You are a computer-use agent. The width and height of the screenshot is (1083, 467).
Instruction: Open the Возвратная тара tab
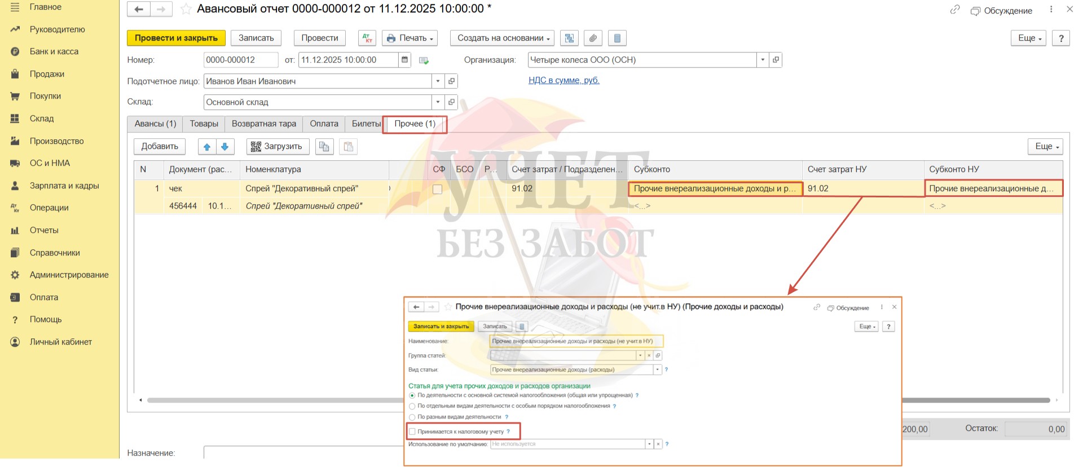[x=264, y=124]
